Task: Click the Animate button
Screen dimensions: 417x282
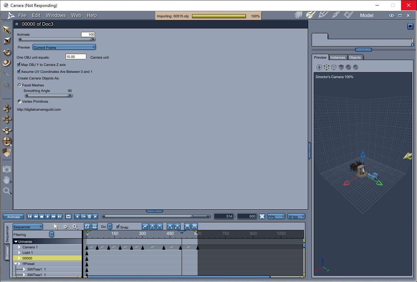Action: pyautogui.click(x=14, y=217)
